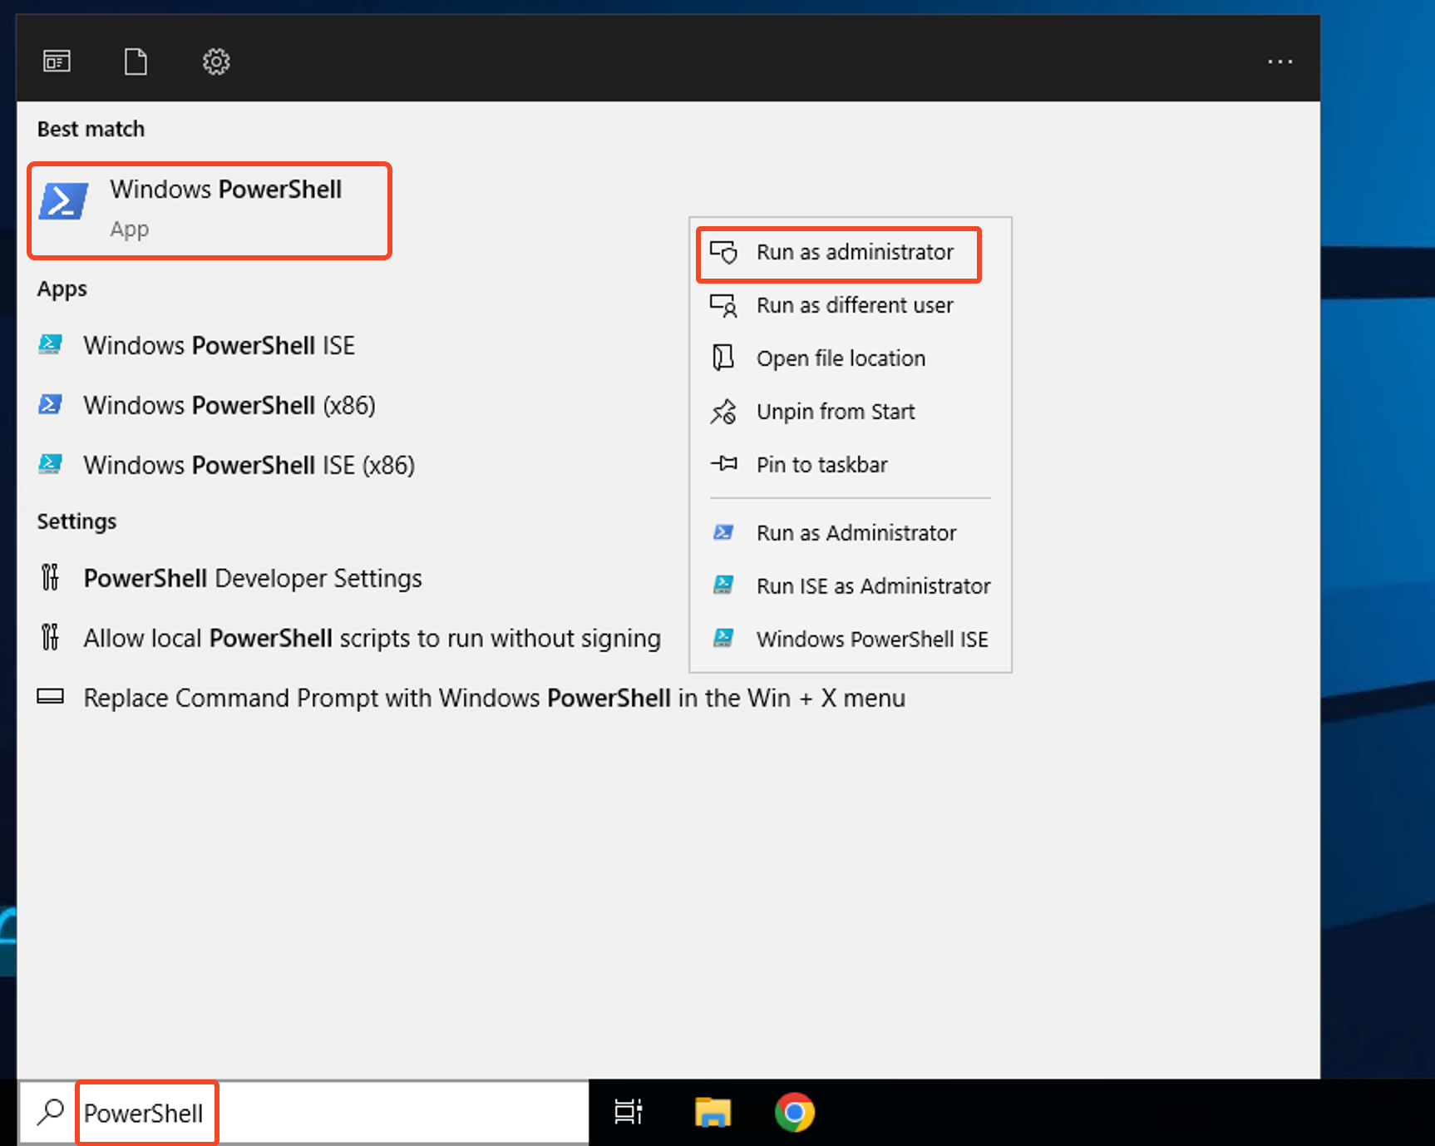Launch Google Chrome from the taskbar

click(x=795, y=1112)
